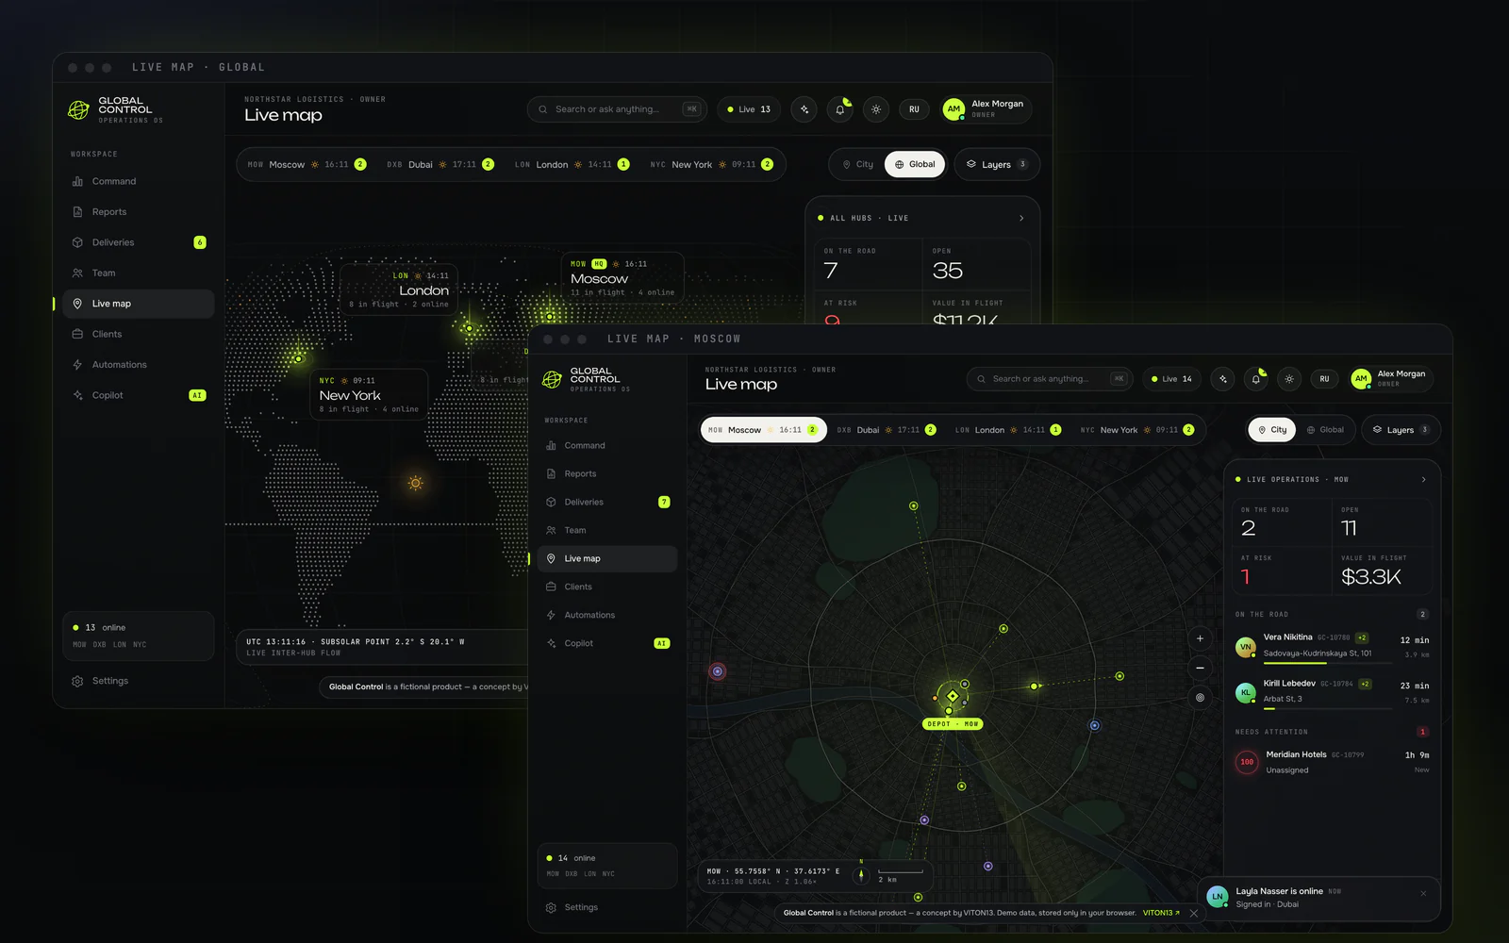The image size is (1509, 943).
Task: Open Command in the Global window sidebar
Action: coord(139,181)
